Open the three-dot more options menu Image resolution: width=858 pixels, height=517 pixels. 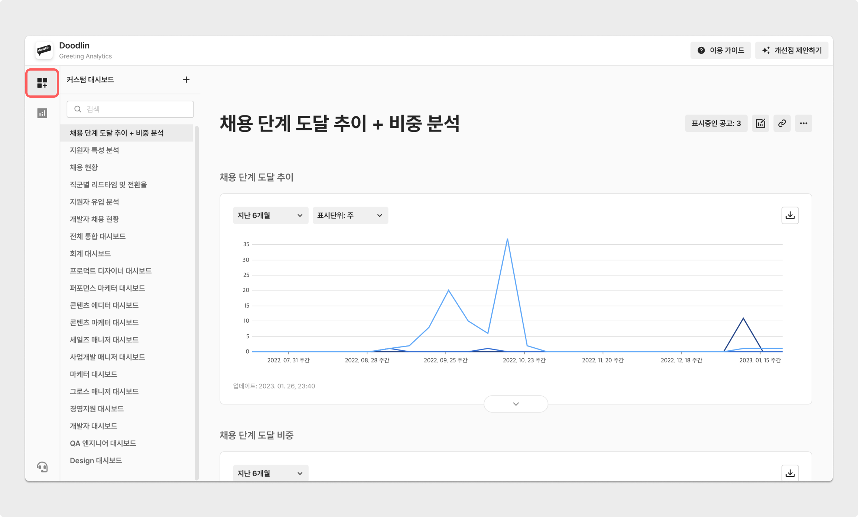click(803, 123)
